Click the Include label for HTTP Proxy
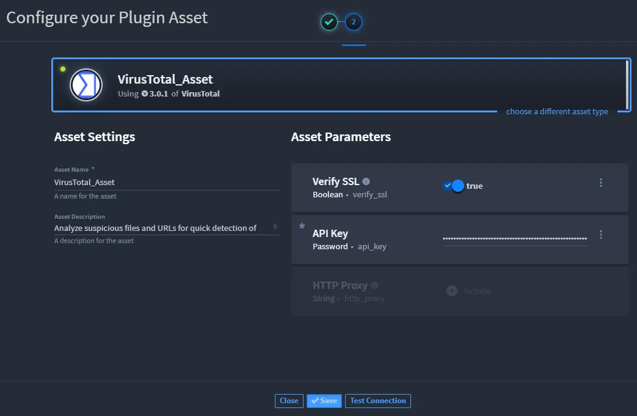This screenshot has width=637, height=416. point(476,291)
